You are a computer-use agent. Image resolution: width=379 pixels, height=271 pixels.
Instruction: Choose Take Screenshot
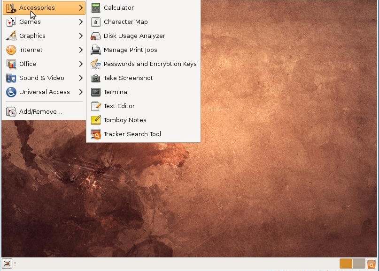point(143,78)
